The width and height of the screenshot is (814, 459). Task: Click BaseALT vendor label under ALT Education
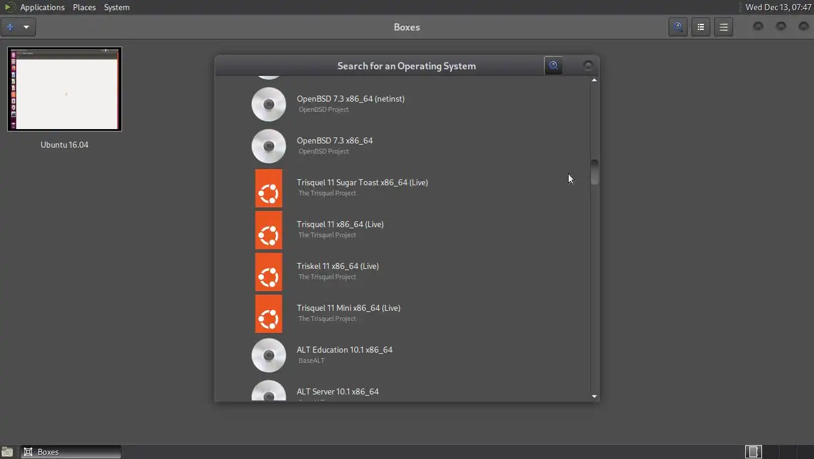tap(311, 360)
